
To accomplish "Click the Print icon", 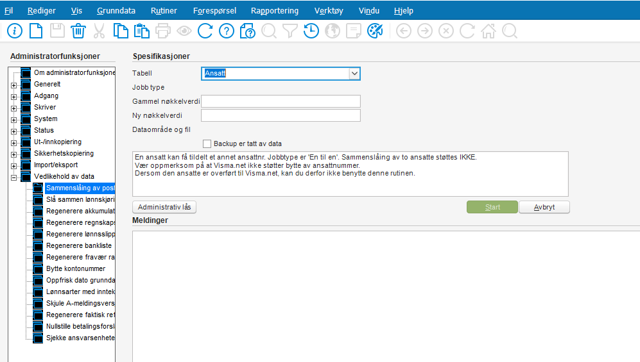I will 163,31.
